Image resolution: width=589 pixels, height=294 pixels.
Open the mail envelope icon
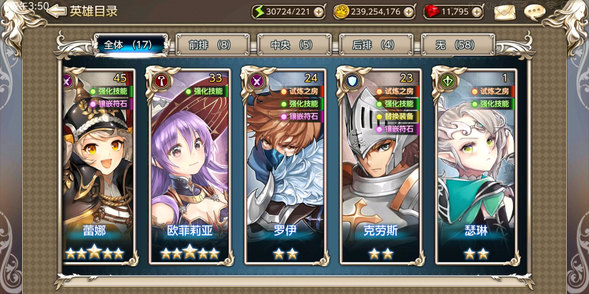click(x=505, y=12)
